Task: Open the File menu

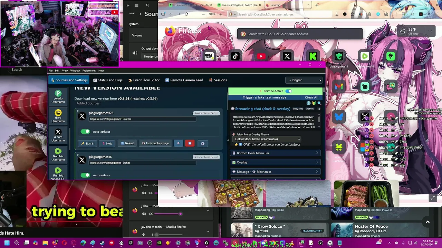Action: (50, 71)
